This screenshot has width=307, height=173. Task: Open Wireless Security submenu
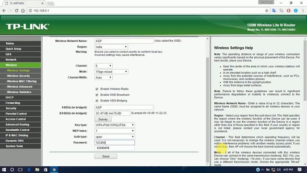tap(21, 76)
